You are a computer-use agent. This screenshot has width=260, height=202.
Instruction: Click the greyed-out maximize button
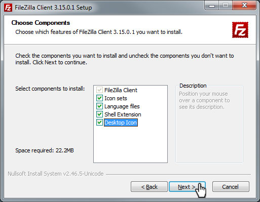(226, 6)
